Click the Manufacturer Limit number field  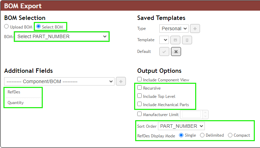click(x=191, y=114)
